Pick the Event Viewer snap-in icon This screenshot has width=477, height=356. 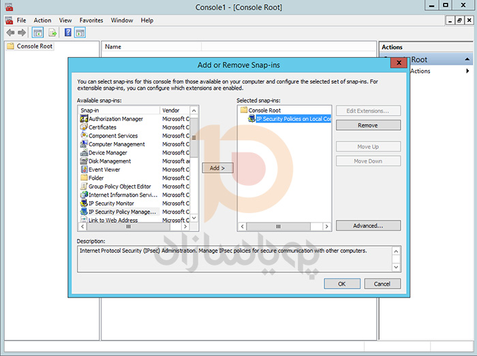pos(84,169)
